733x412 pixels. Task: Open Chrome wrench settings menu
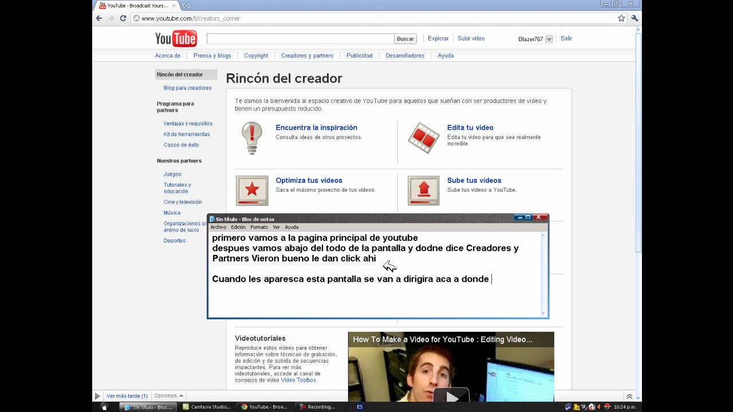[635, 18]
